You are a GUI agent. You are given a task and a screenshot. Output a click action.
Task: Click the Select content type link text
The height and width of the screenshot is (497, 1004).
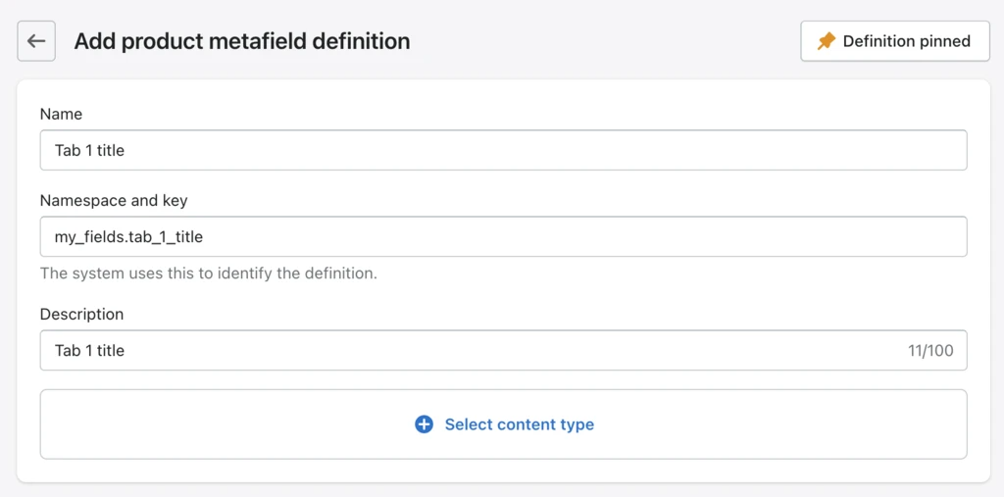pos(519,424)
